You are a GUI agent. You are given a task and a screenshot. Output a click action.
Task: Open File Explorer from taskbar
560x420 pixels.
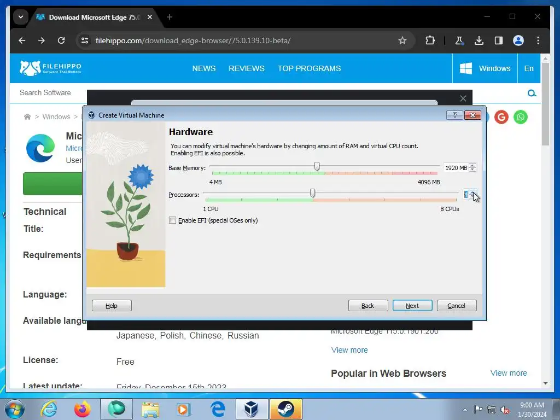[x=150, y=409]
